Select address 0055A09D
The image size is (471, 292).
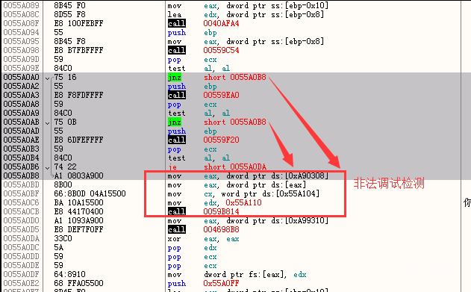(22, 59)
